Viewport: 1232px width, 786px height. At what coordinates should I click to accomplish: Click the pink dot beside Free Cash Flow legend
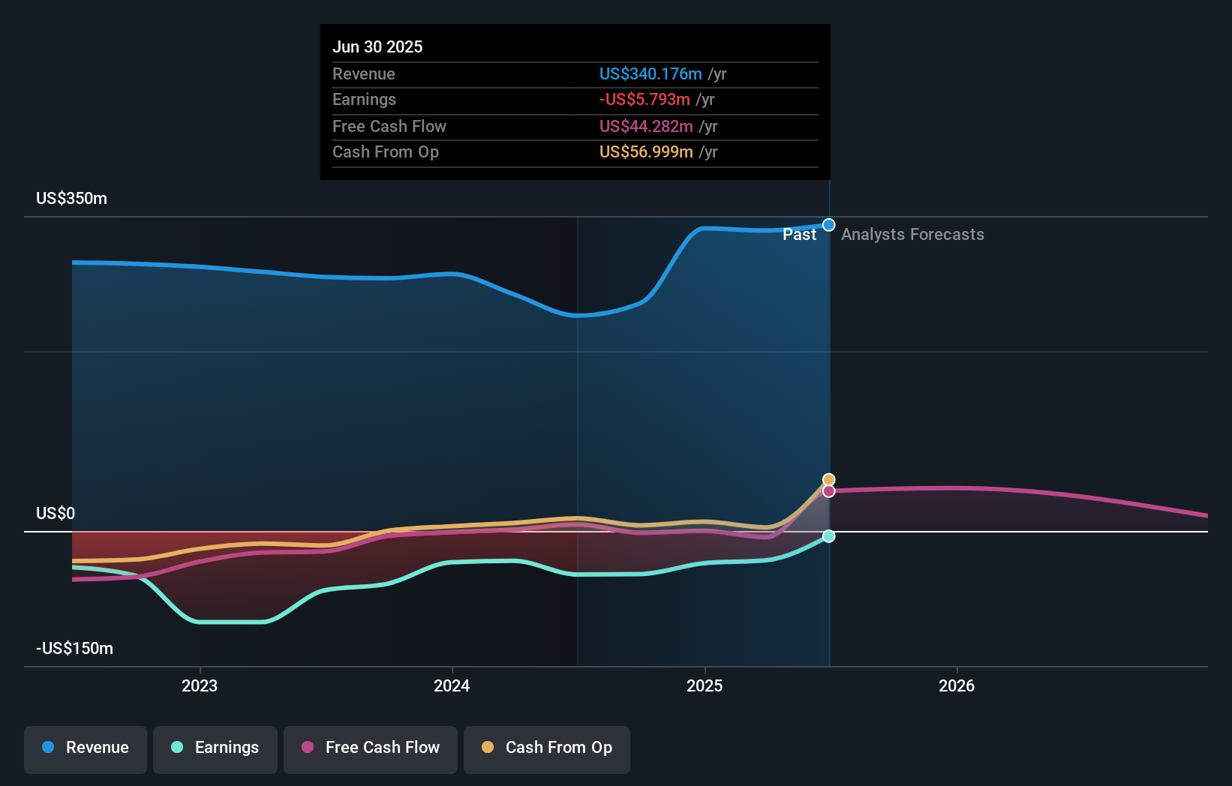[307, 748]
